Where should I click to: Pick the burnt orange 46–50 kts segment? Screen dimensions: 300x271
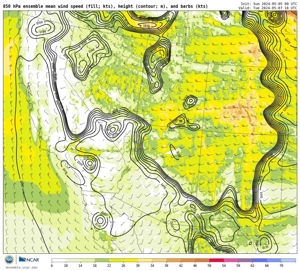point(202,260)
